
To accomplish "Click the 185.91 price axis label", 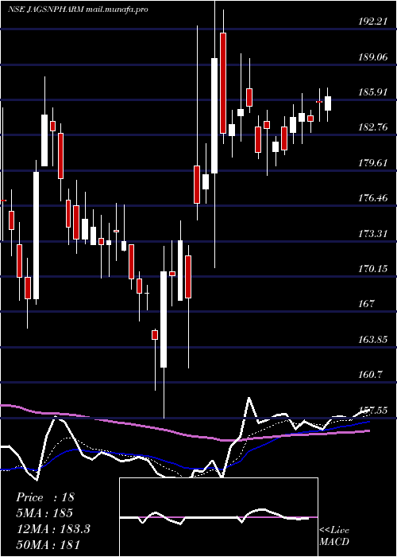I will point(372,92).
